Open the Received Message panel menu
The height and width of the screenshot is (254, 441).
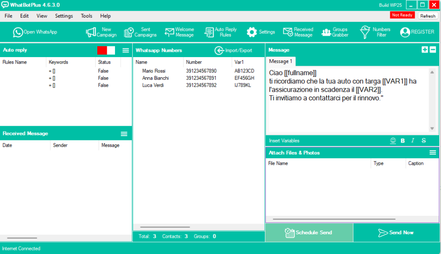[x=124, y=134]
